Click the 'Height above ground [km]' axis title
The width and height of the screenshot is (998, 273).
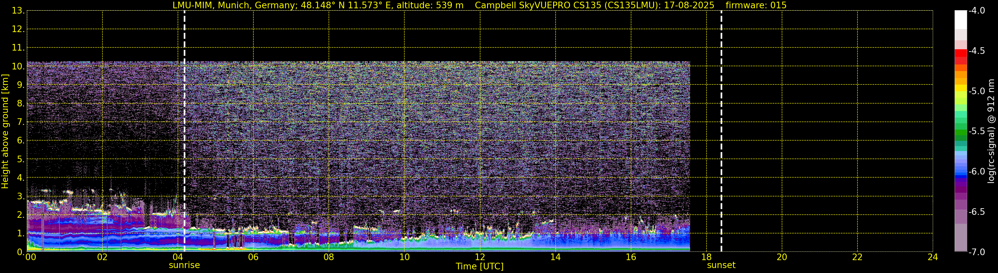5,132
